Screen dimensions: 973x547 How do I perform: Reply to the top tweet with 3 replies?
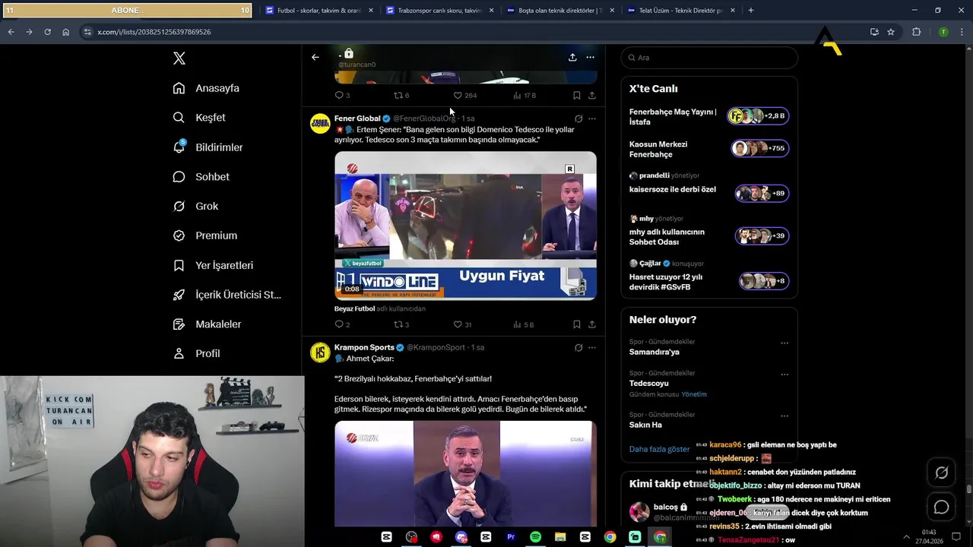(x=342, y=95)
